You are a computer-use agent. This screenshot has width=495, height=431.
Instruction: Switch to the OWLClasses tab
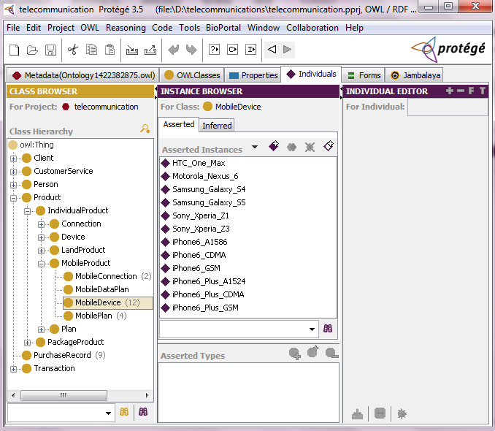click(x=192, y=75)
